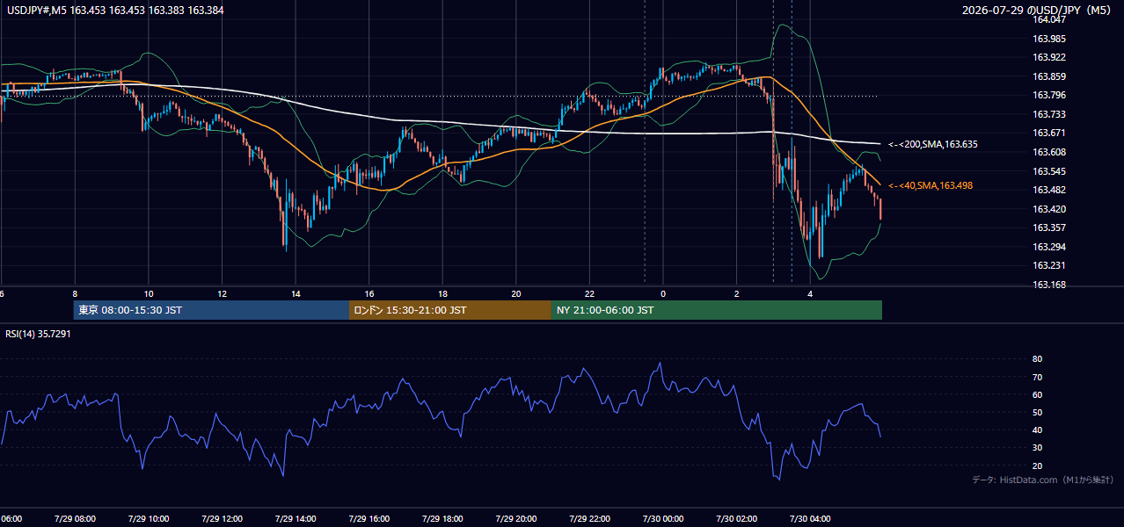Click the 163.733 price axis label
1124x527 pixels.
click(x=1049, y=114)
